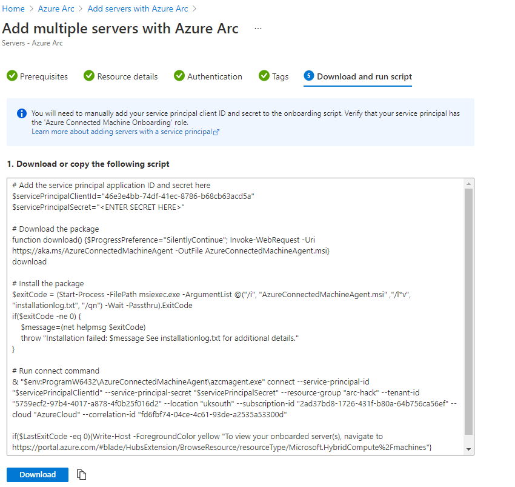Click the green checkmark beside Tags

[x=264, y=76]
